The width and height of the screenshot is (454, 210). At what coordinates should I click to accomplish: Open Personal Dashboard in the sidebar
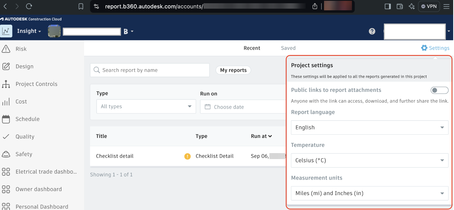click(x=42, y=206)
